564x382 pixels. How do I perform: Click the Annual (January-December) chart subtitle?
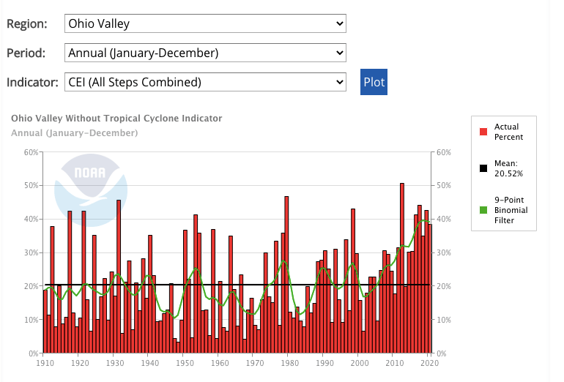coord(75,133)
